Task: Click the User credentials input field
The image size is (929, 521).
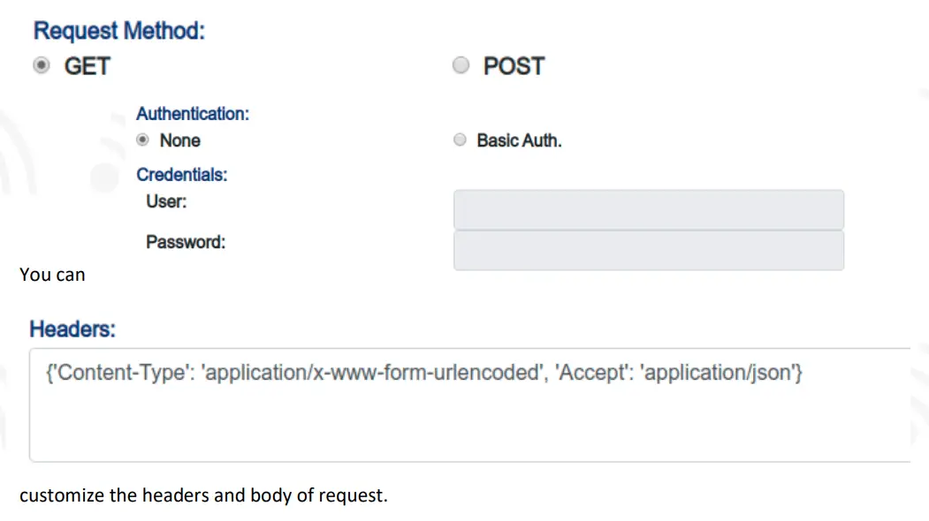Action: click(648, 210)
